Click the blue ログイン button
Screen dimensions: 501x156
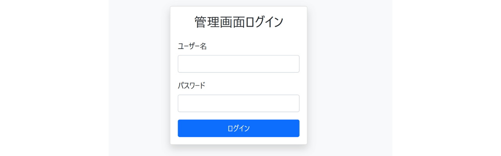(x=238, y=128)
